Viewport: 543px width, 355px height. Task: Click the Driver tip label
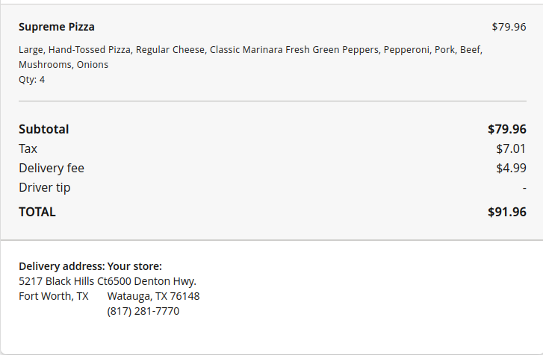point(45,187)
